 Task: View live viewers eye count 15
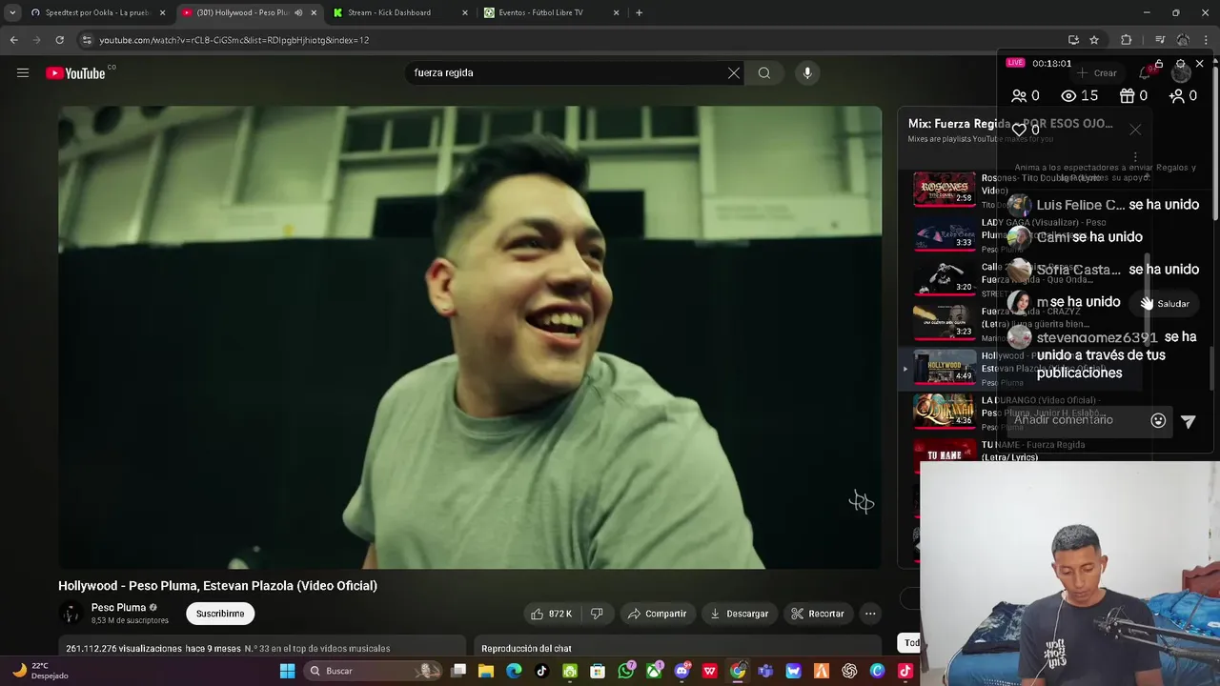coord(1079,95)
